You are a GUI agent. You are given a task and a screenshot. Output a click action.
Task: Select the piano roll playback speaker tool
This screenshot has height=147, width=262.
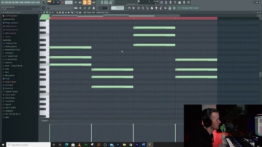(80, 13)
